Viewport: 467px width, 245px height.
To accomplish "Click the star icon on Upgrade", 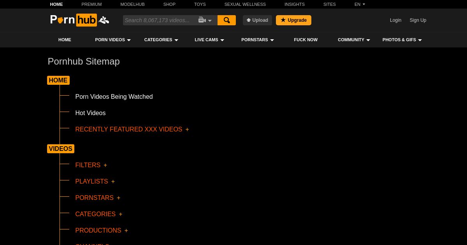I will [x=283, y=20].
